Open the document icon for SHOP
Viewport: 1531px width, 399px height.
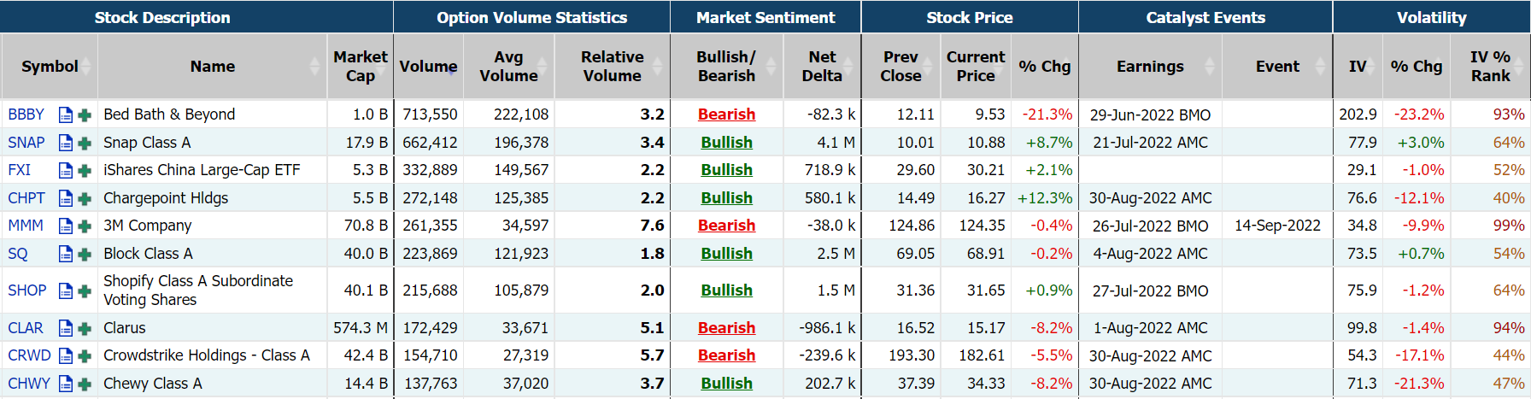(x=66, y=290)
